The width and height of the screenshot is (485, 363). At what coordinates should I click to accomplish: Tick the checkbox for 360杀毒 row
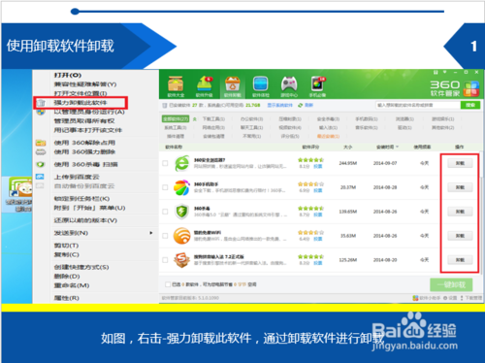pos(165,212)
